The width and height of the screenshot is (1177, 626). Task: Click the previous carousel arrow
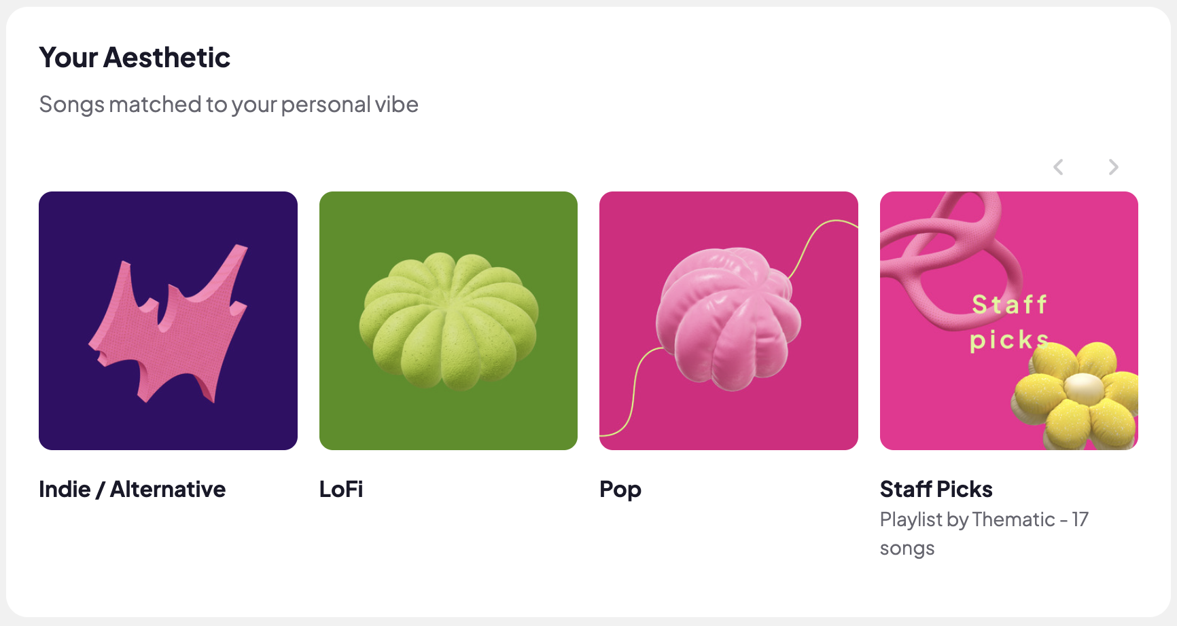1058,167
